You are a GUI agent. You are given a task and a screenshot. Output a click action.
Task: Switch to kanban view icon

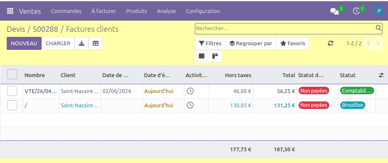pyautogui.click(x=215, y=56)
